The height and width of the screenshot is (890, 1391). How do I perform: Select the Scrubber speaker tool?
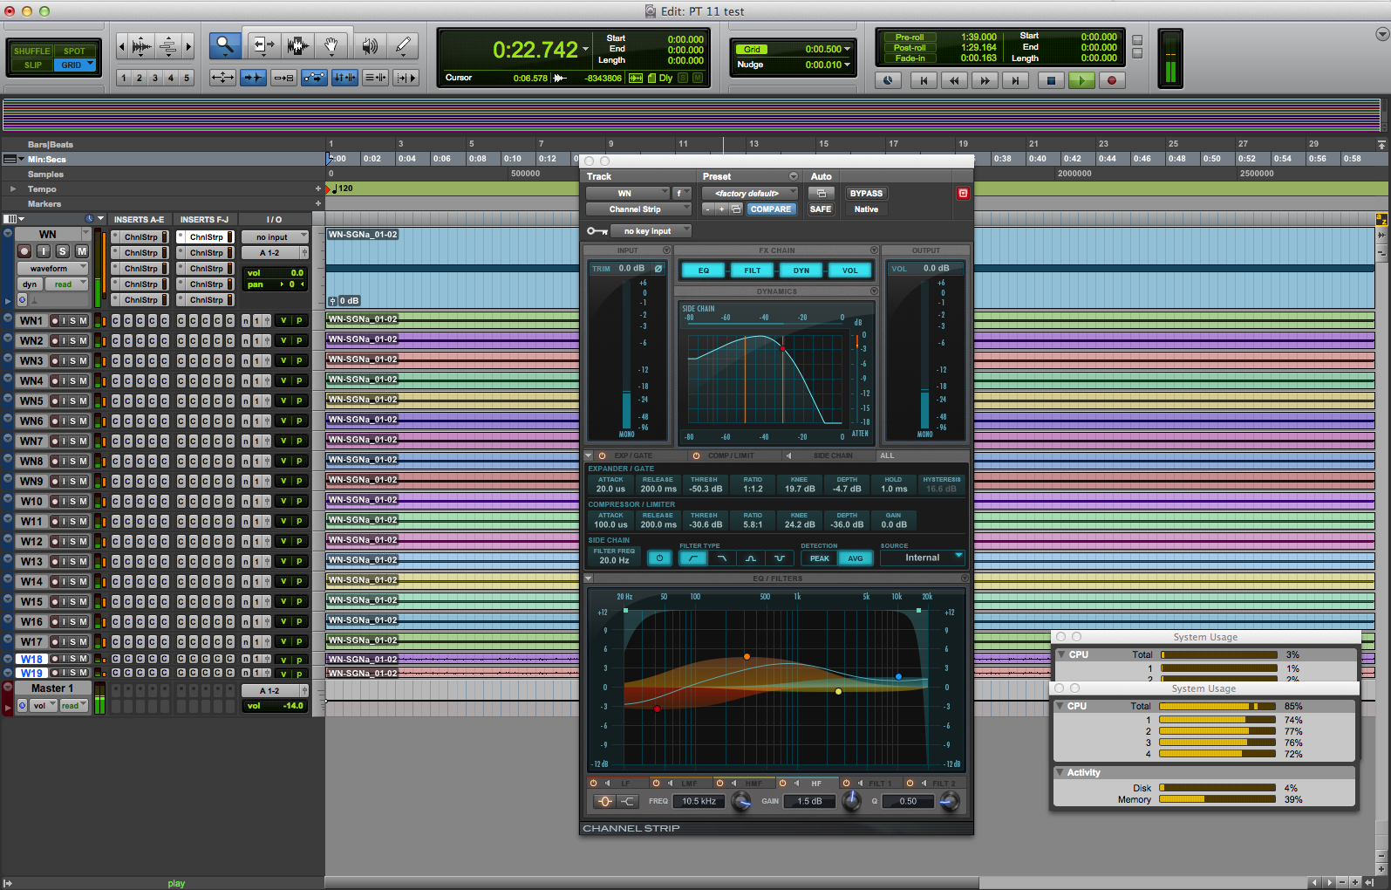[x=370, y=45]
